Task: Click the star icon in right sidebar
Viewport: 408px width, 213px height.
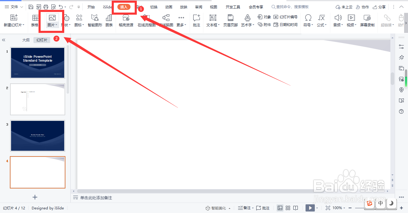Action: click(x=401, y=57)
